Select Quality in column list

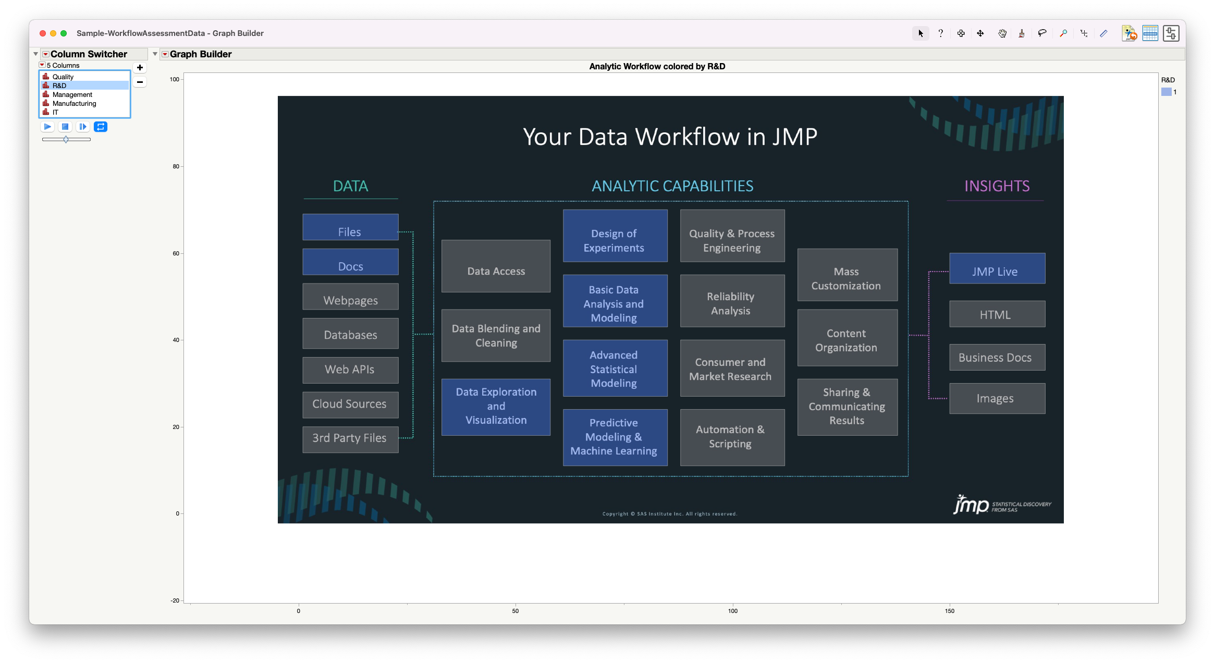coord(63,77)
